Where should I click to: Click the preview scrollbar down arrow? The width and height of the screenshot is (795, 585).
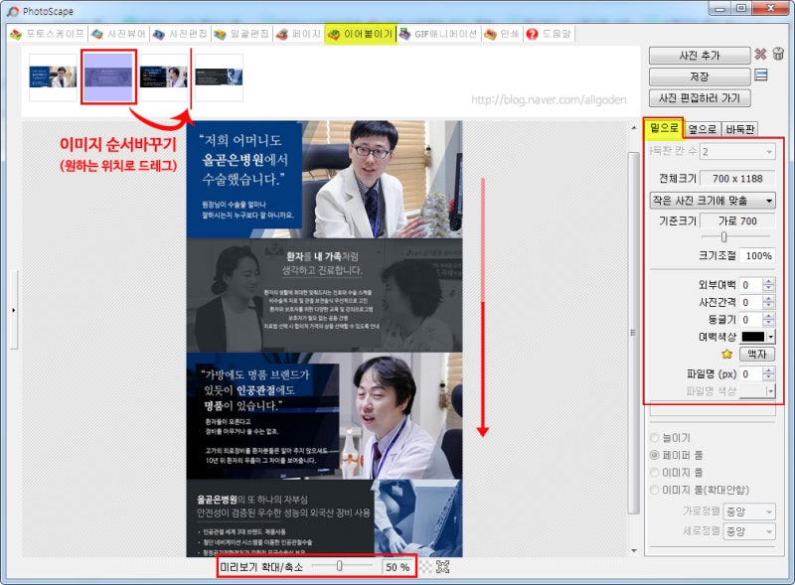pyautogui.click(x=634, y=550)
